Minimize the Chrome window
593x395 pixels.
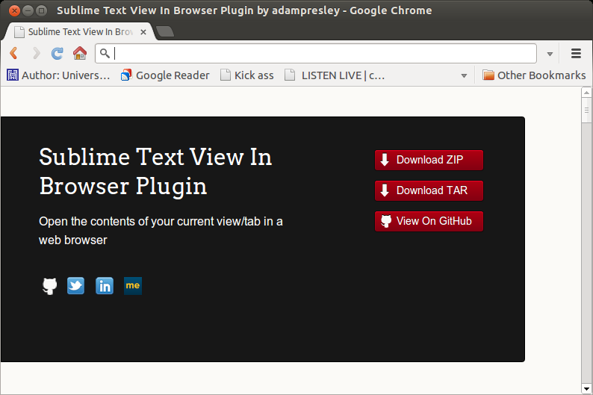coord(28,10)
